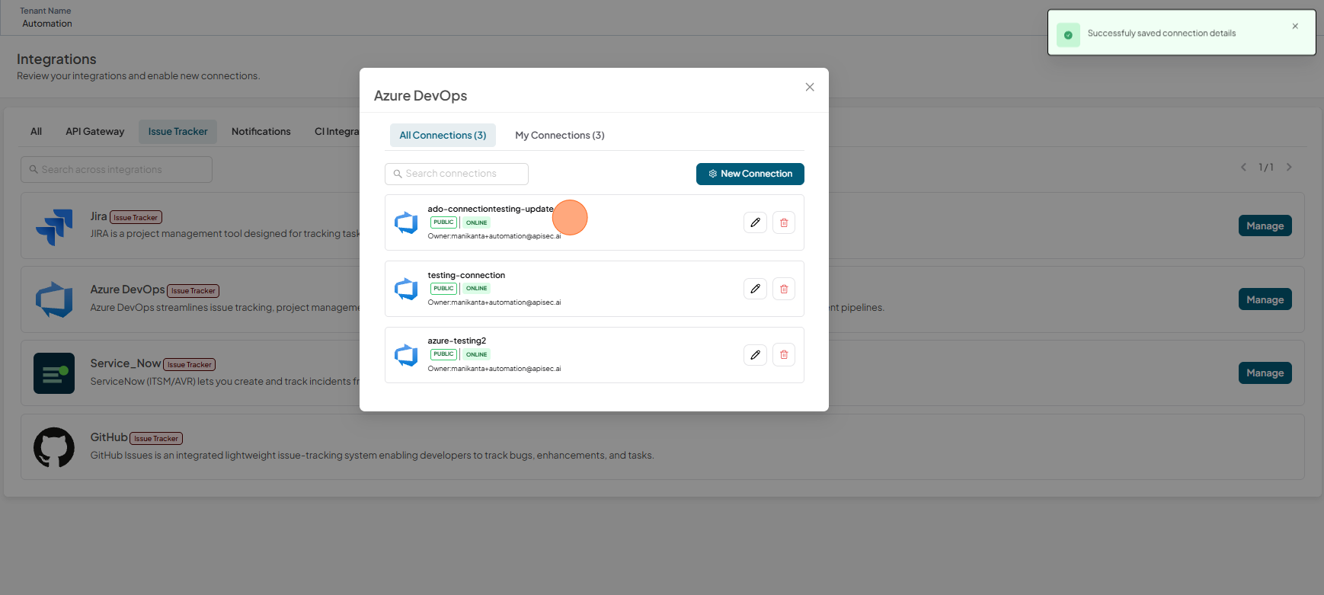This screenshot has height=595, width=1324.
Task: Dismiss the saved connection notification
Action: [1295, 26]
